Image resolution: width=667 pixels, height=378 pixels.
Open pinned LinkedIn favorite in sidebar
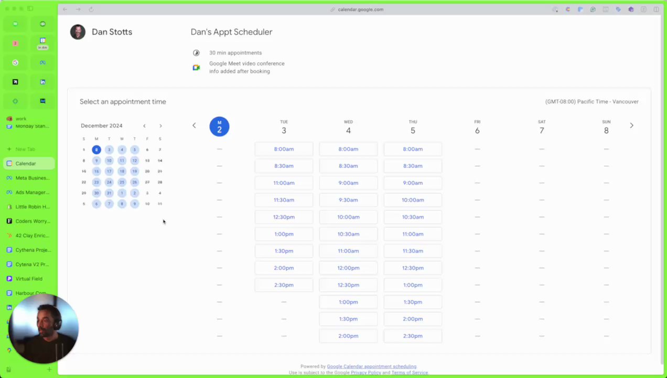click(42, 82)
